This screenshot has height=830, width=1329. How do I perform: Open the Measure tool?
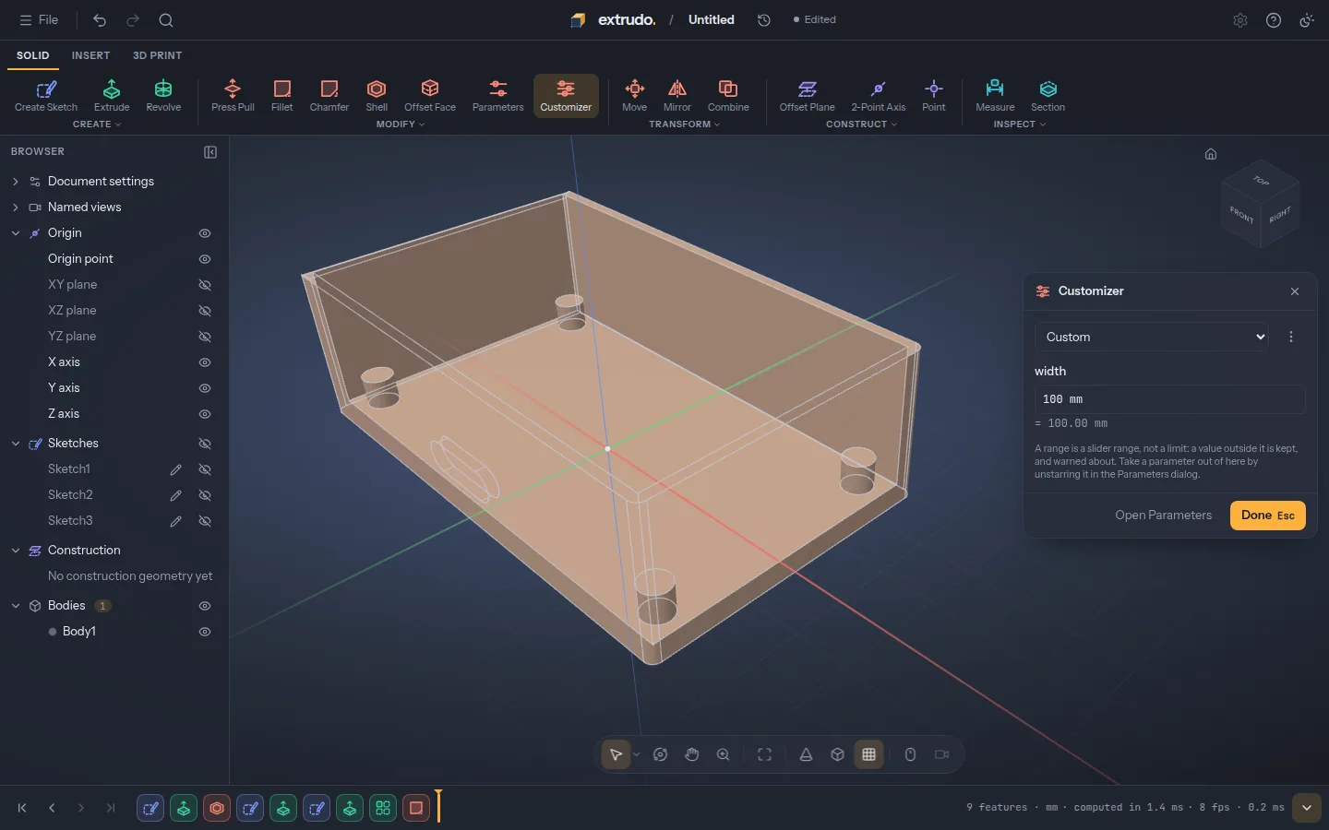[x=995, y=96]
